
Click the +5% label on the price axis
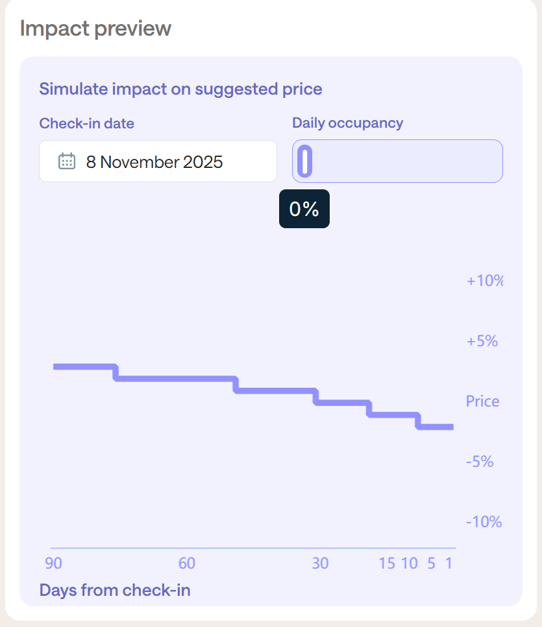point(482,341)
